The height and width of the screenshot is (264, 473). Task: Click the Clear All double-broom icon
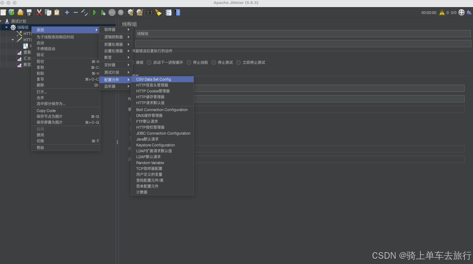tap(140, 12)
